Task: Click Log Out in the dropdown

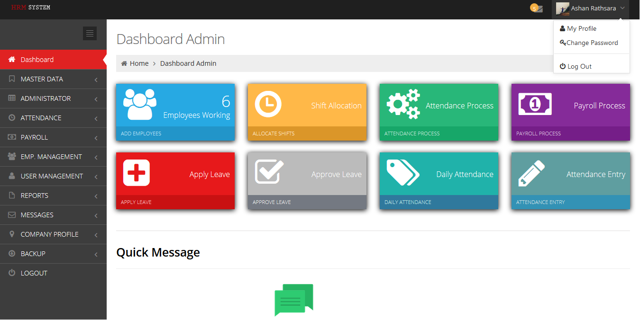Action: (579, 66)
